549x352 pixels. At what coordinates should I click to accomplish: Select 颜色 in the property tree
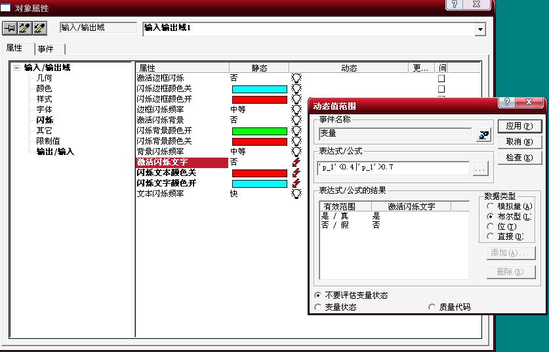coord(44,89)
